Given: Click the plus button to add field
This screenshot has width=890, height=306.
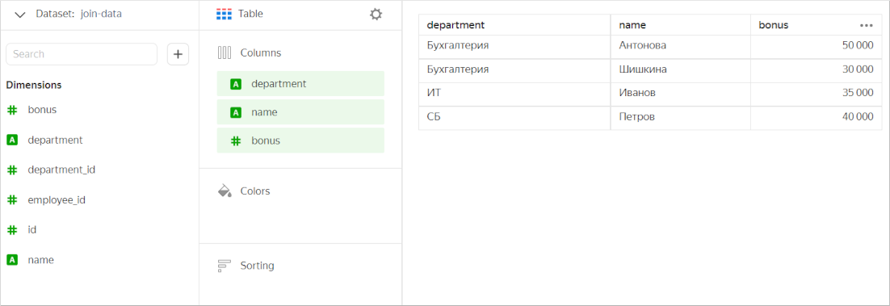Looking at the screenshot, I should tap(178, 54).
